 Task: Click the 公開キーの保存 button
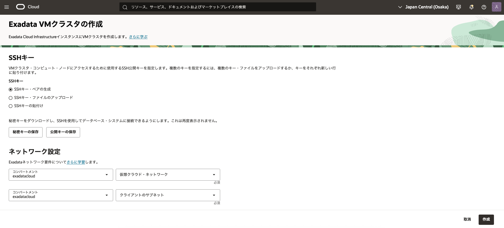click(x=63, y=132)
